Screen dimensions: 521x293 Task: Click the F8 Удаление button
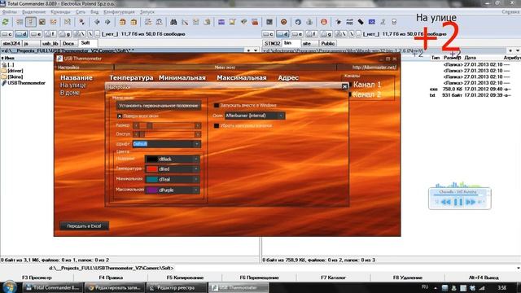(408, 278)
